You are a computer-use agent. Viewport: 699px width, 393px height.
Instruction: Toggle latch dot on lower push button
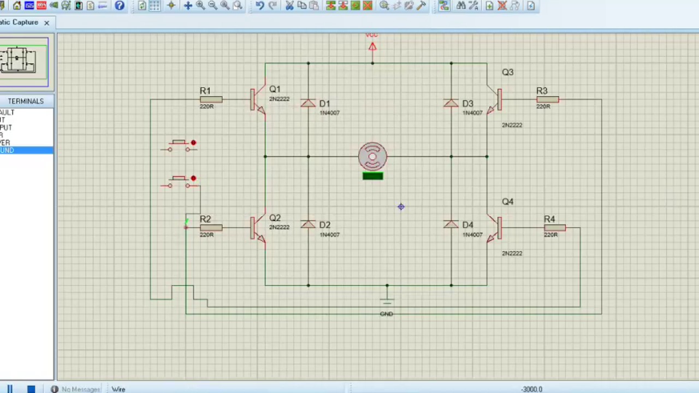[x=193, y=178]
